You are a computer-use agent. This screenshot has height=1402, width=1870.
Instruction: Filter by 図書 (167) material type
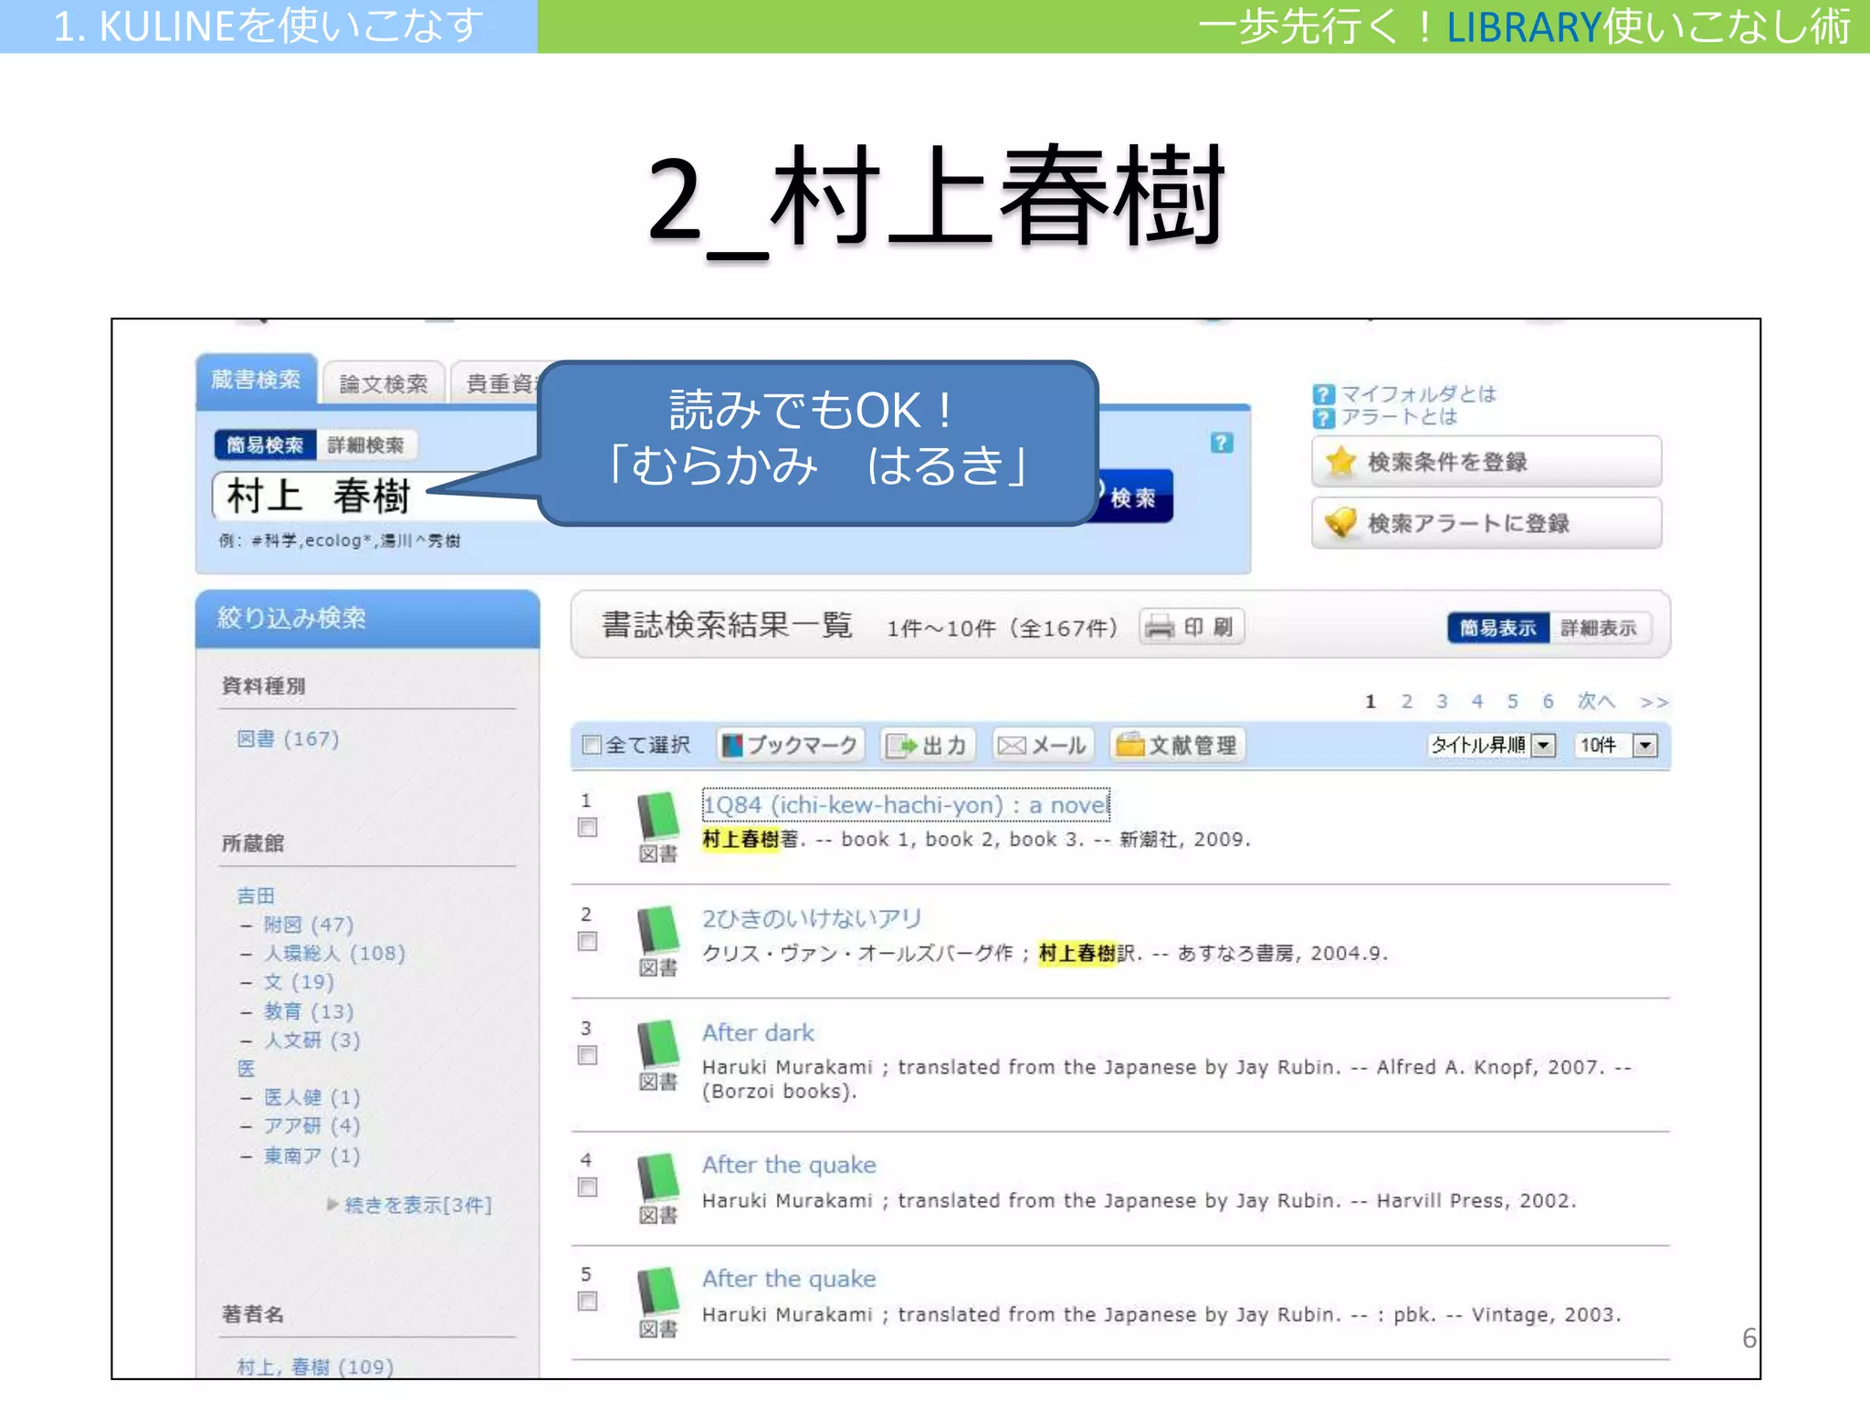pyautogui.click(x=288, y=738)
